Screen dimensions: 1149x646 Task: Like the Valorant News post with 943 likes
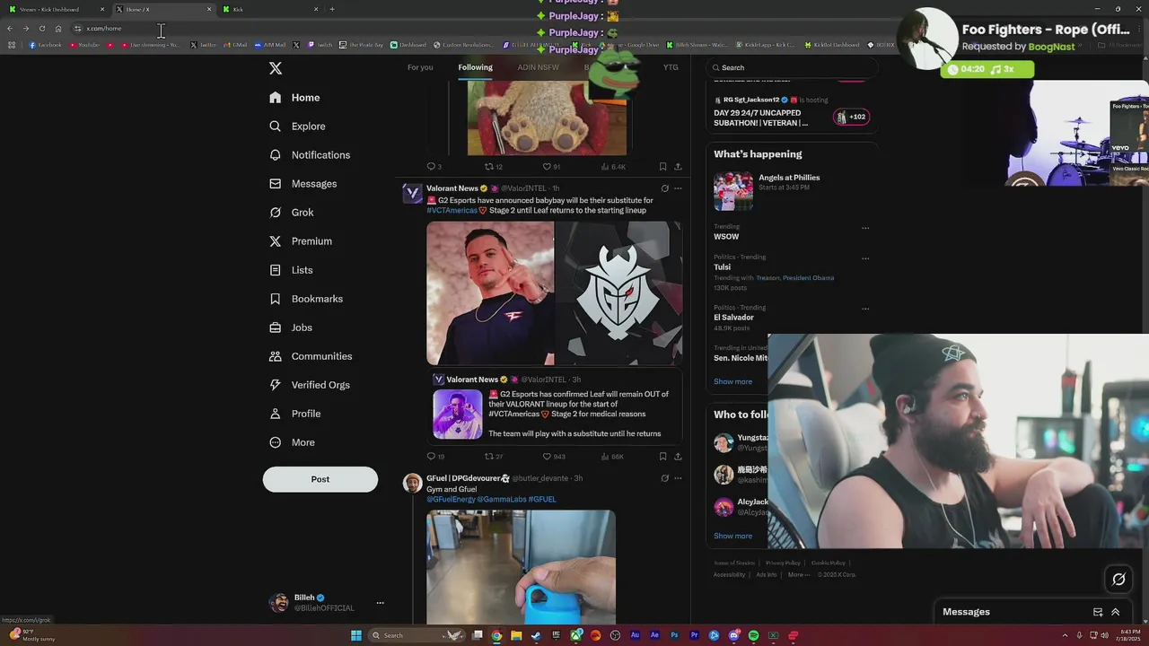(x=547, y=457)
